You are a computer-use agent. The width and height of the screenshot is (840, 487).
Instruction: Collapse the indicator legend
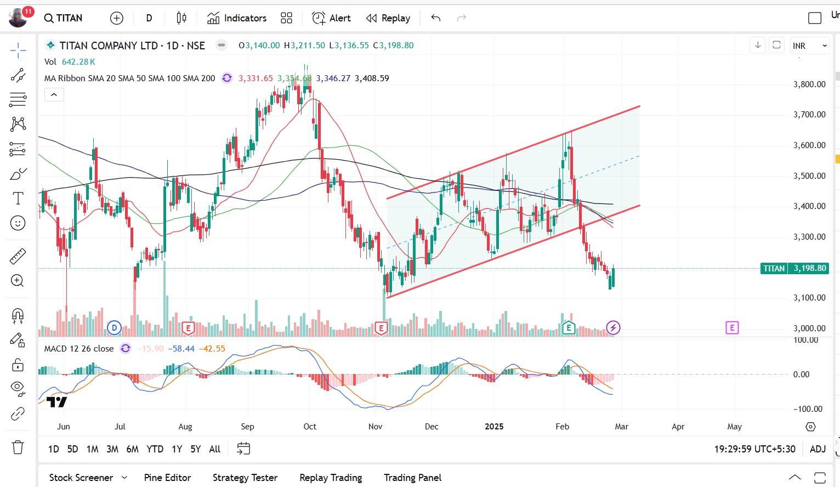(54, 95)
